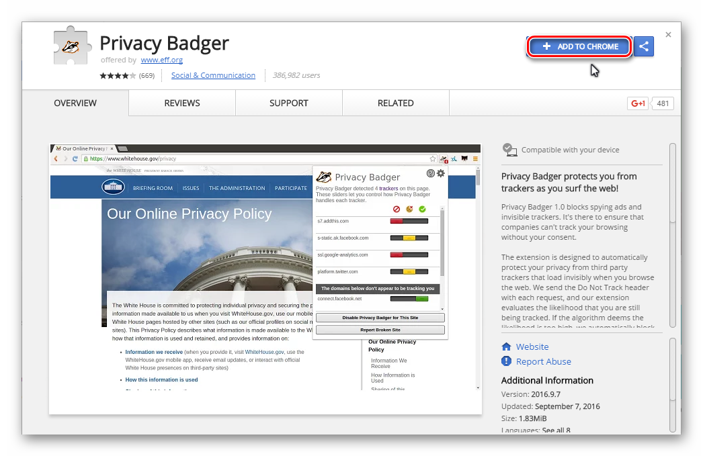Click the additional information scrollbar

point(673,385)
